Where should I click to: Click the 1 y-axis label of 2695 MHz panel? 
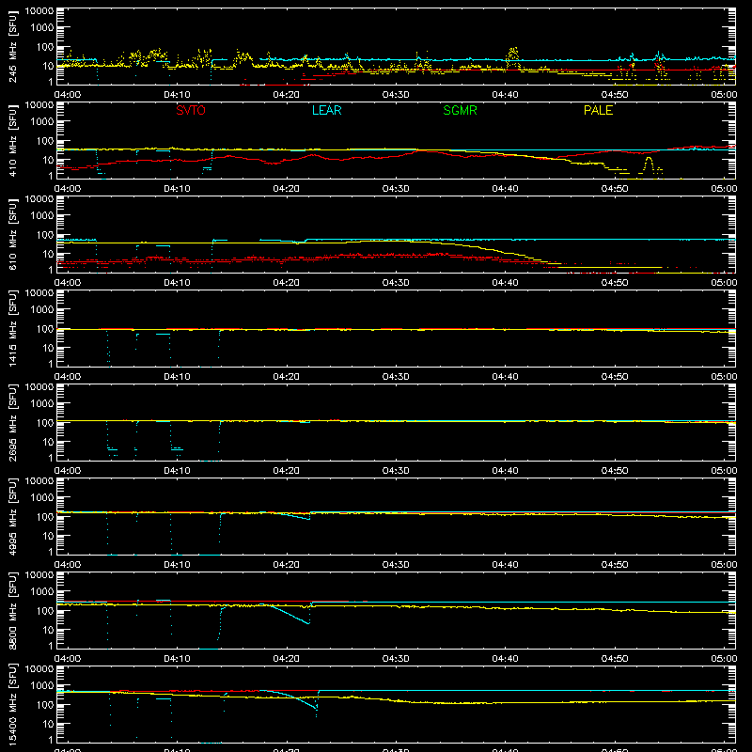pos(51,458)
